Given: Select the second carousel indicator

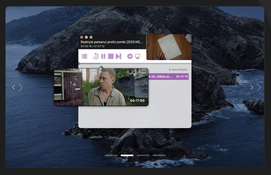Looking at the screenshot, I should 127,155.
